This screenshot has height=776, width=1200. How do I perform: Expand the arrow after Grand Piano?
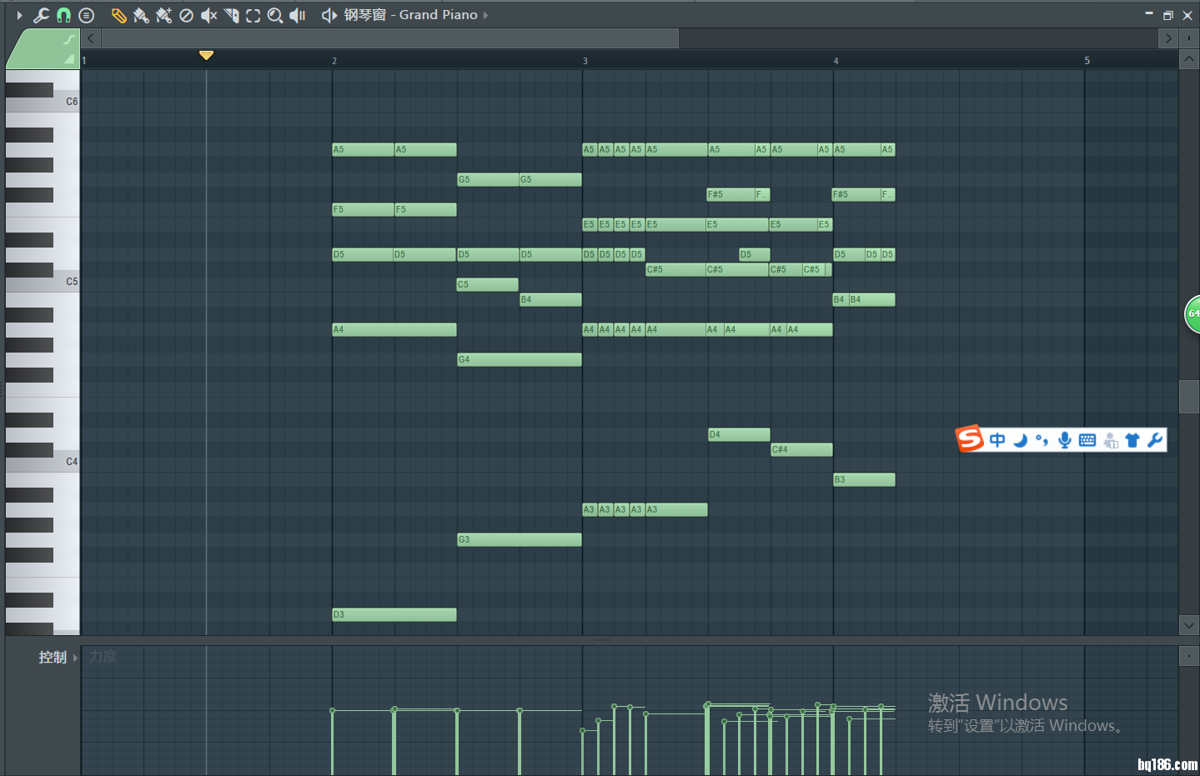coord(485,15)
